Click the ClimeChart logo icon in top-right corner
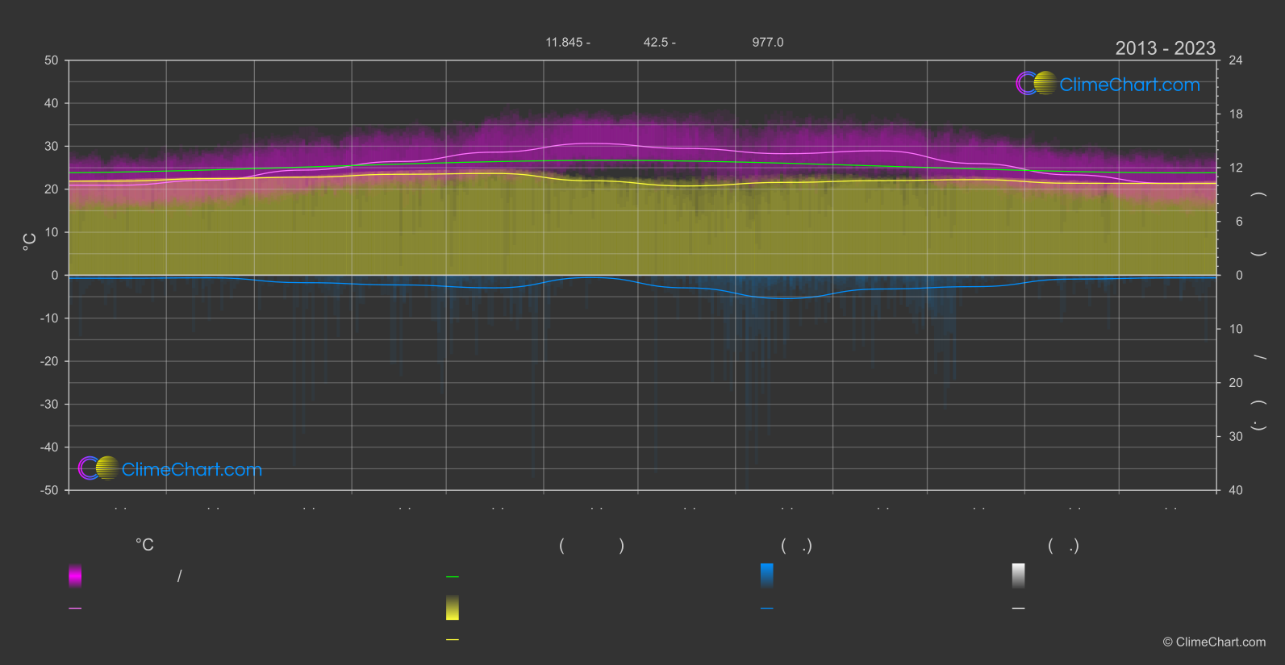This screenshot has width=1285, height=665. pyautogui.click(x=1036, y=84)
